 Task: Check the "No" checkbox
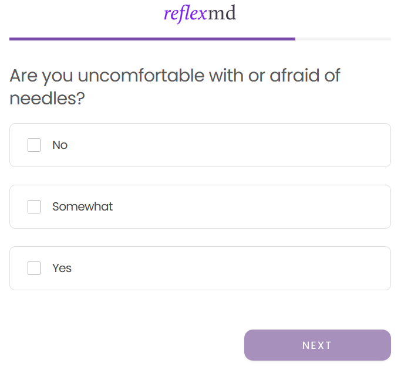(x=34, y=145)
